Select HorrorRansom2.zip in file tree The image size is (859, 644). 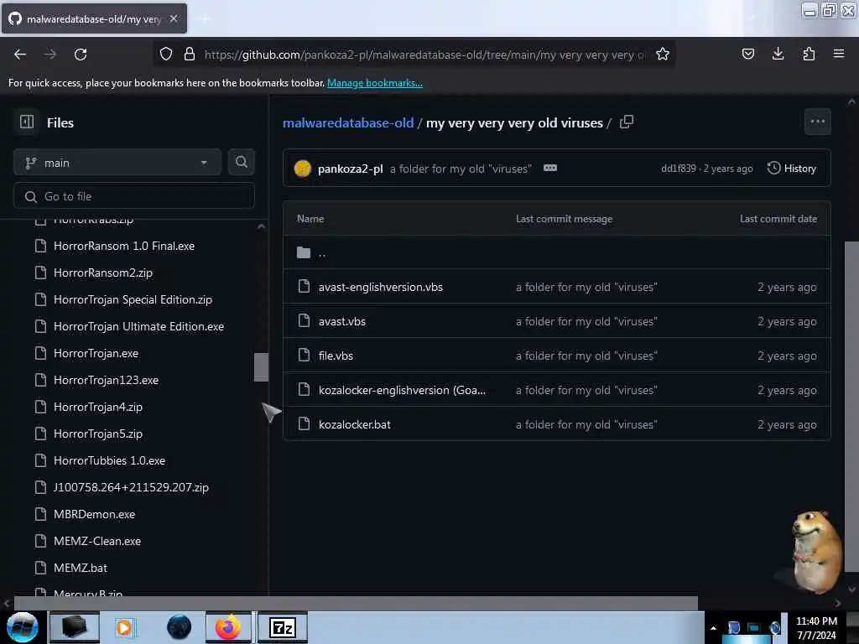click(x=103, y=273)
